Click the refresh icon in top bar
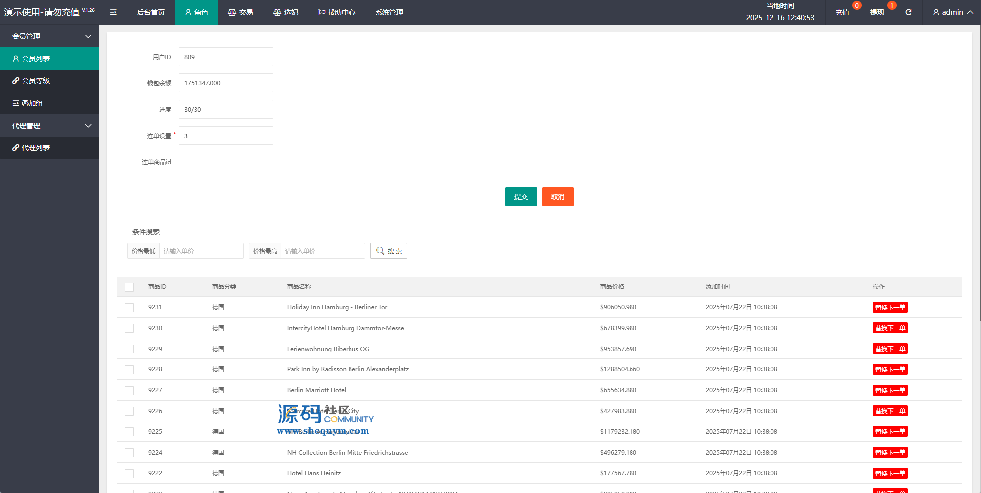 (908, 12)
